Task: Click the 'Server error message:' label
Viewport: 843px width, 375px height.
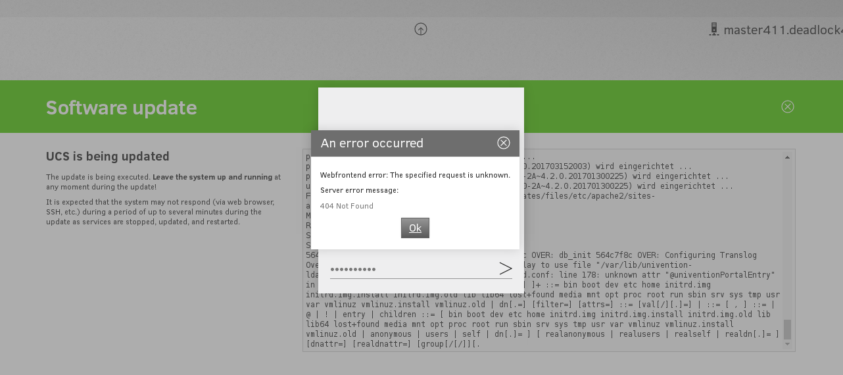Action: click(359, 190)
